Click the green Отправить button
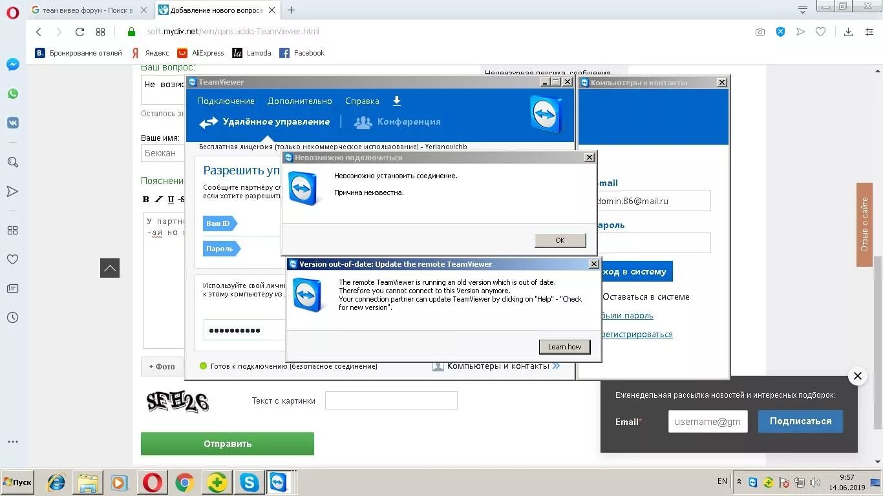The image size is (883, 496). (228, 444)
